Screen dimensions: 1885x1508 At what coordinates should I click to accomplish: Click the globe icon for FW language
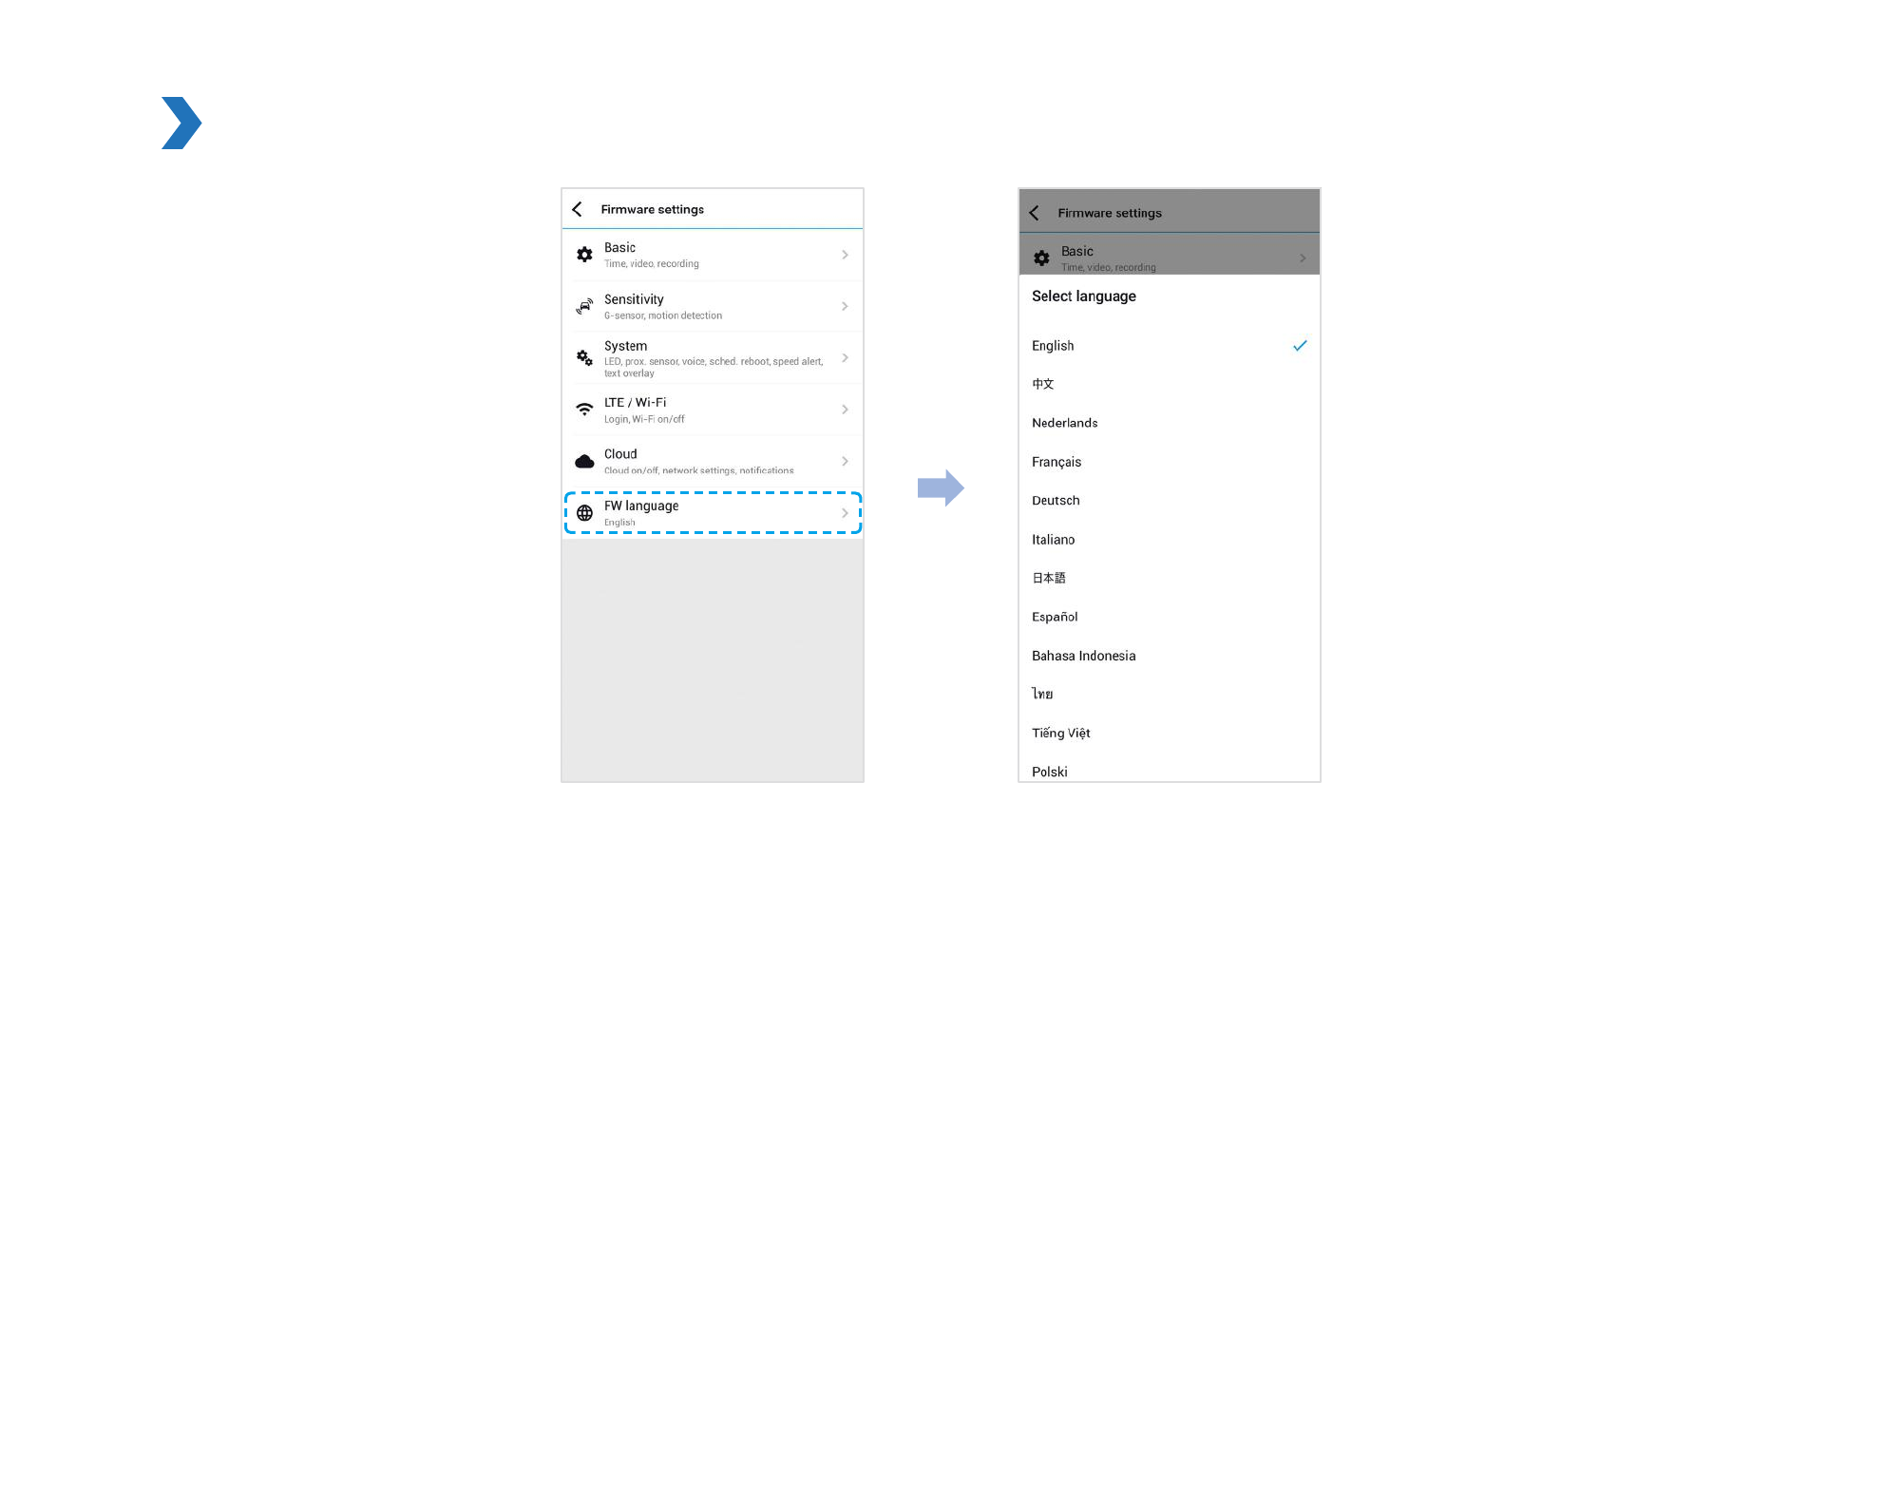584,513
